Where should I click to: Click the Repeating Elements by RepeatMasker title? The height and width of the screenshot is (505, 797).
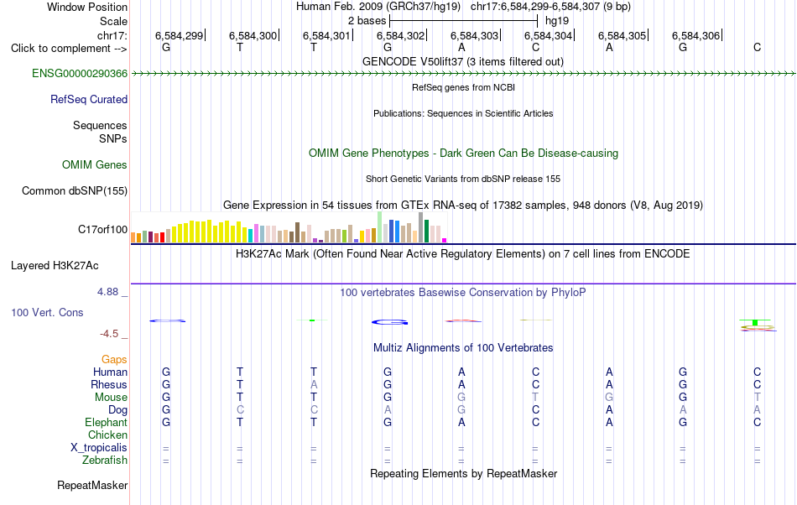(x=463, y=474)
